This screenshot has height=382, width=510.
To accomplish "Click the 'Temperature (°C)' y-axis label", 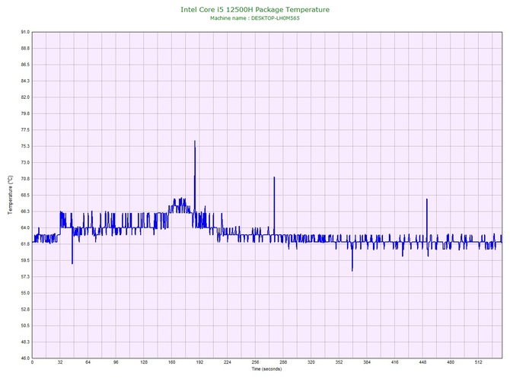I will 11,195.
